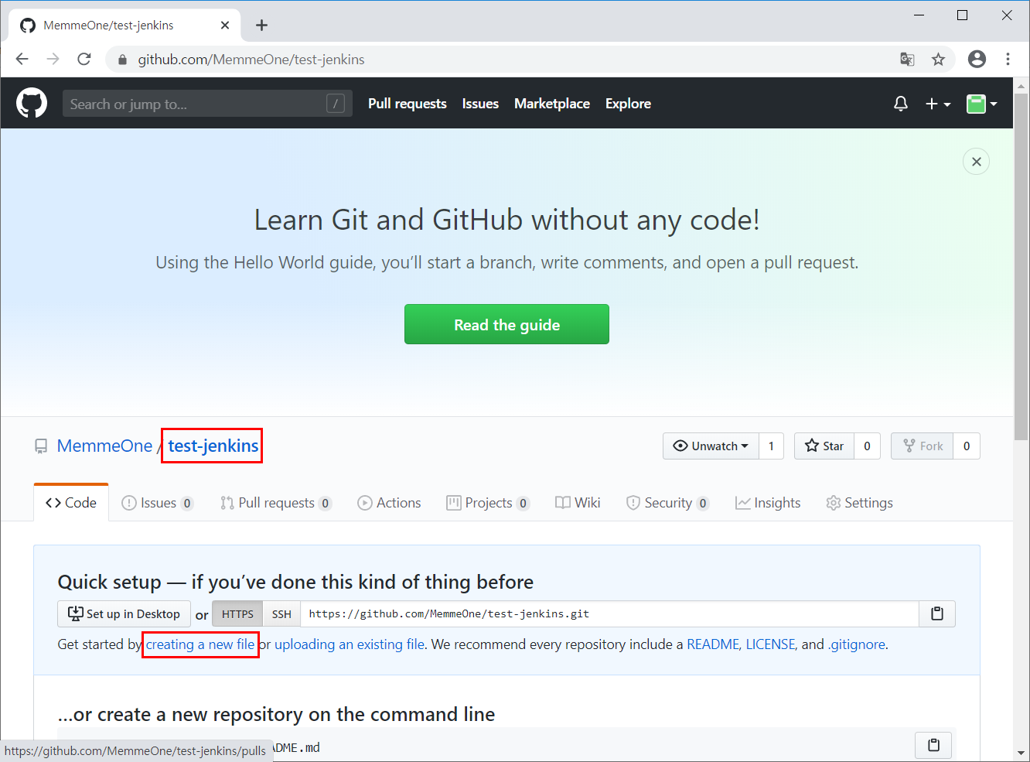
Task: Open the notifications bell
Action: click(901, 104)
